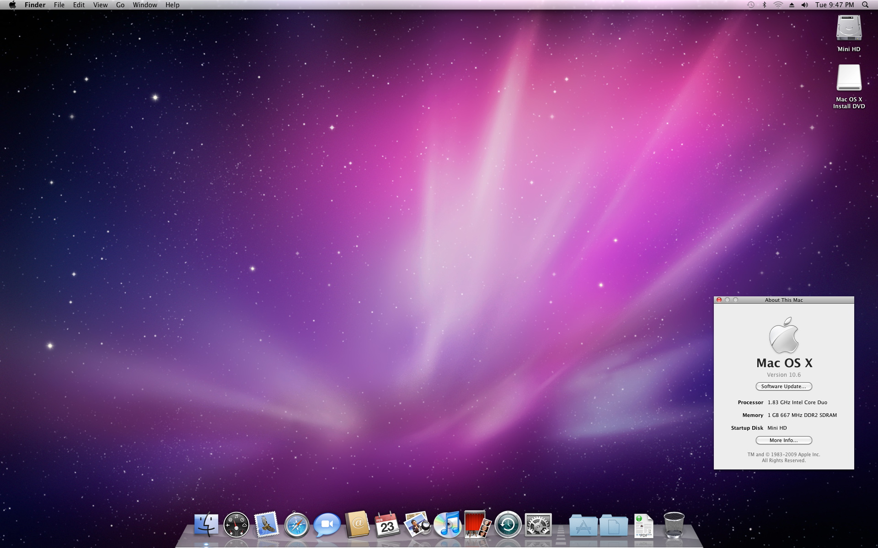This screenshot has width=878, height=548.
Task: Launch Safari browser from Dock
Action: coord(296,526)
